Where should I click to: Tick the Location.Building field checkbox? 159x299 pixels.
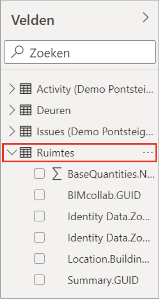39,259
